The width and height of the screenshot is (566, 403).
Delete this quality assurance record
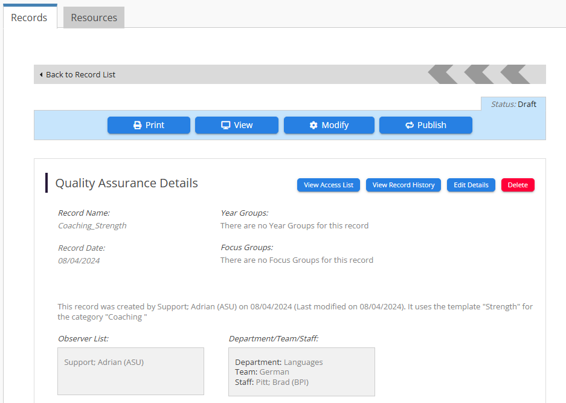point(518,185)
